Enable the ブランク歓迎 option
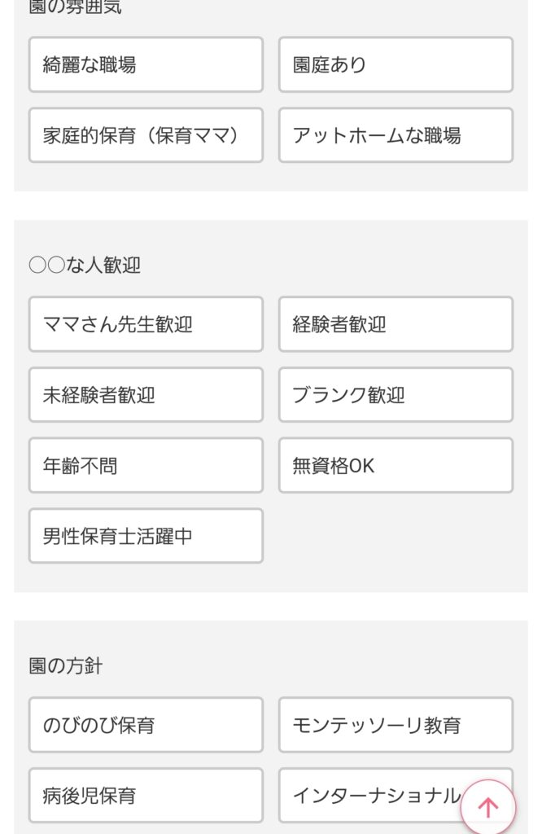This screenshot has height=834, width=542. coord(396,395)
